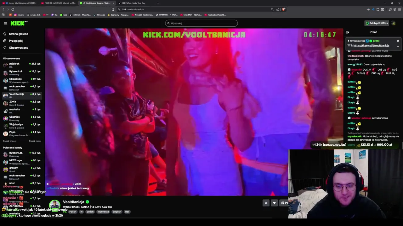Open the tipply.pl/@vooltbanicja link
Image resolution: width=403 pixels, height=226 pixels.
pos(371,46)
